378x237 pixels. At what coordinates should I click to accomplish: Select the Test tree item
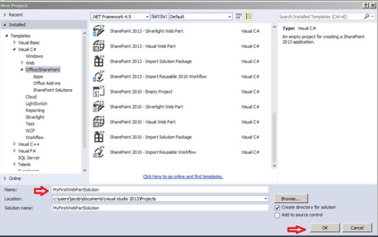[x=30, y=124]
